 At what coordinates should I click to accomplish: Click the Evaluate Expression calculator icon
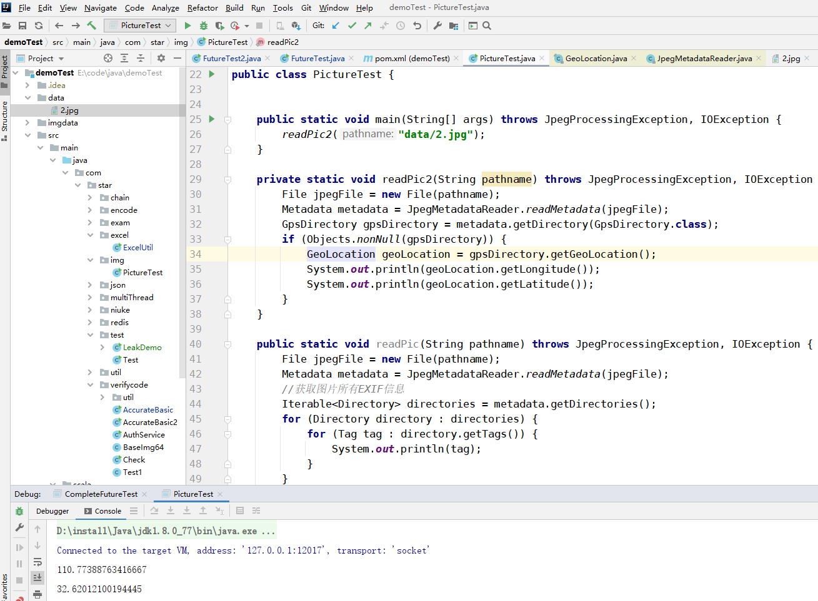(x=240, y=511)
